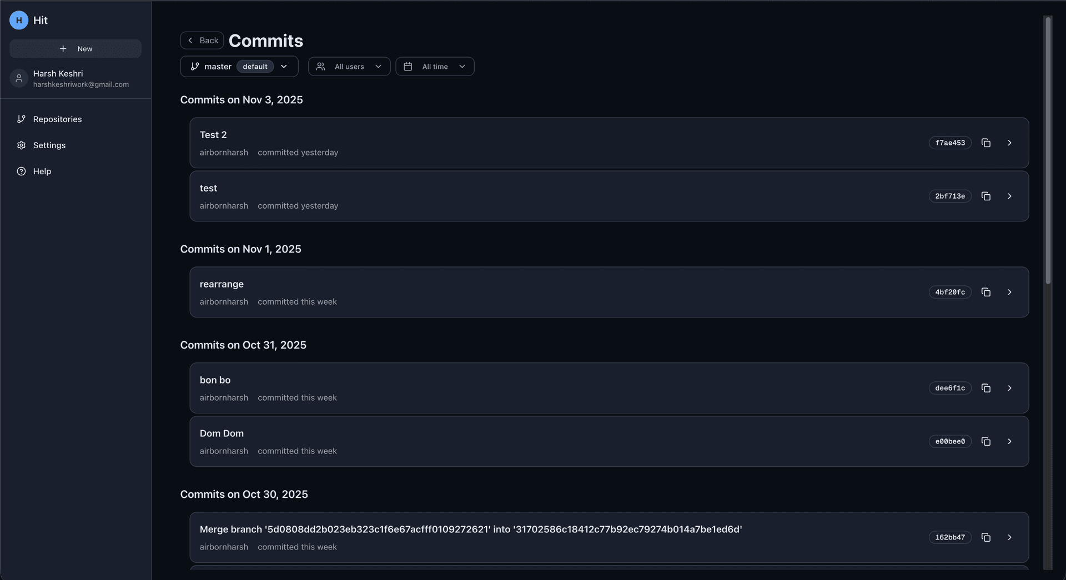Open the test commit via its arrow

coord(1009,196)
